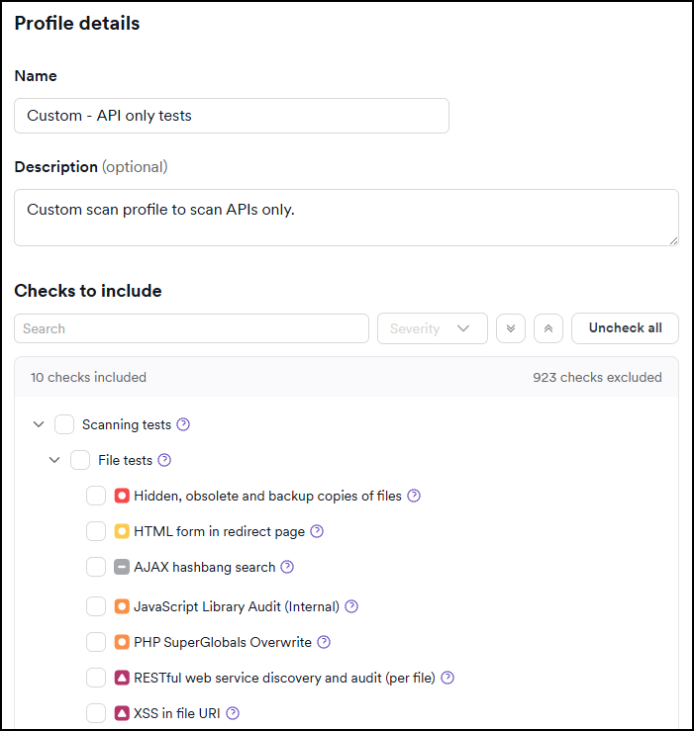694x731 pixels.
Task: Collapse the Scanning tests tree group
Action: click(39, 424)
